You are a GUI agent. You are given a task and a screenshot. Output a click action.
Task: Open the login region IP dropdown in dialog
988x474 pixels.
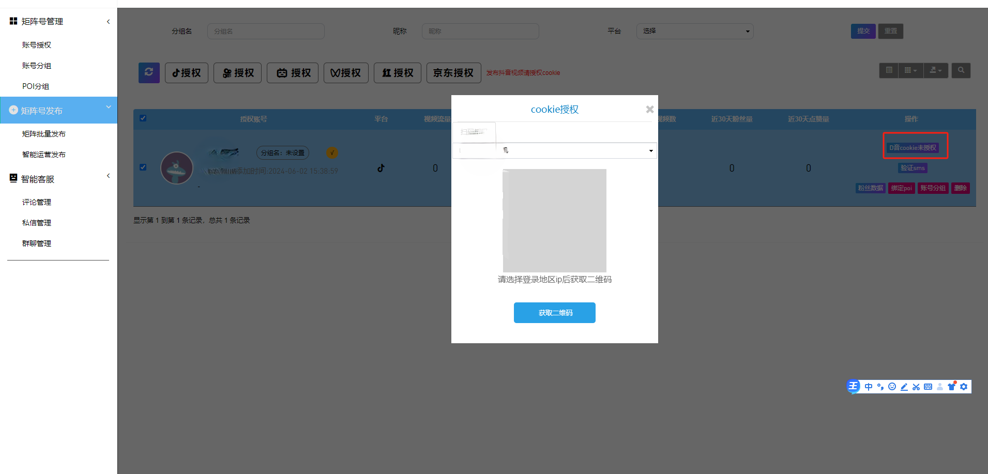click(x=555, y=150)
